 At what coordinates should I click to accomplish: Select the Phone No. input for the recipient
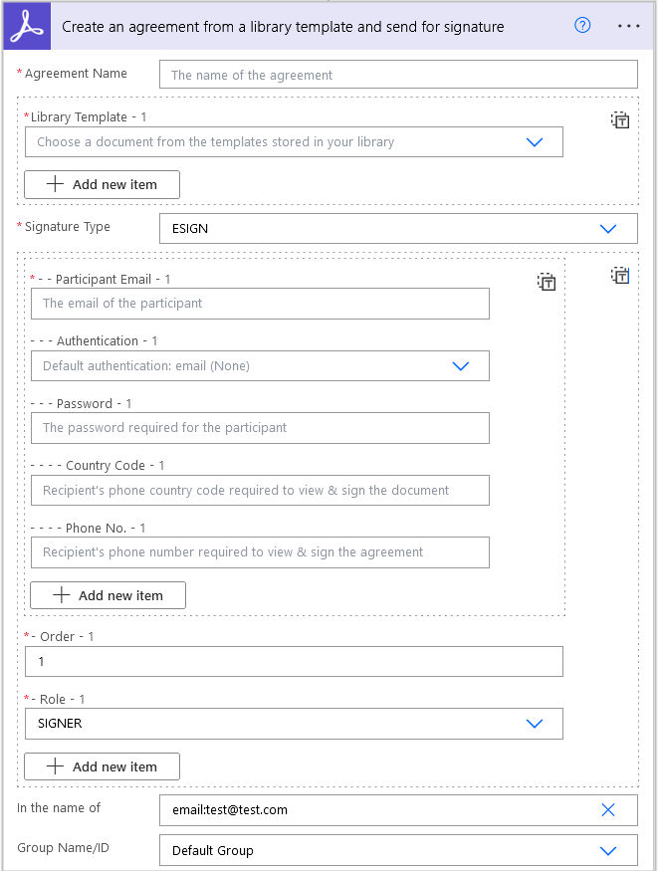[x=260, y=552]
